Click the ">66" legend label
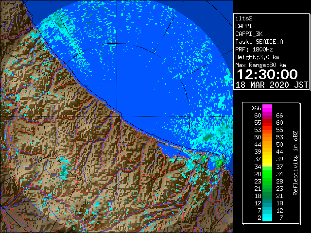This screenshot has width=311, height=233. click(256, 108)
